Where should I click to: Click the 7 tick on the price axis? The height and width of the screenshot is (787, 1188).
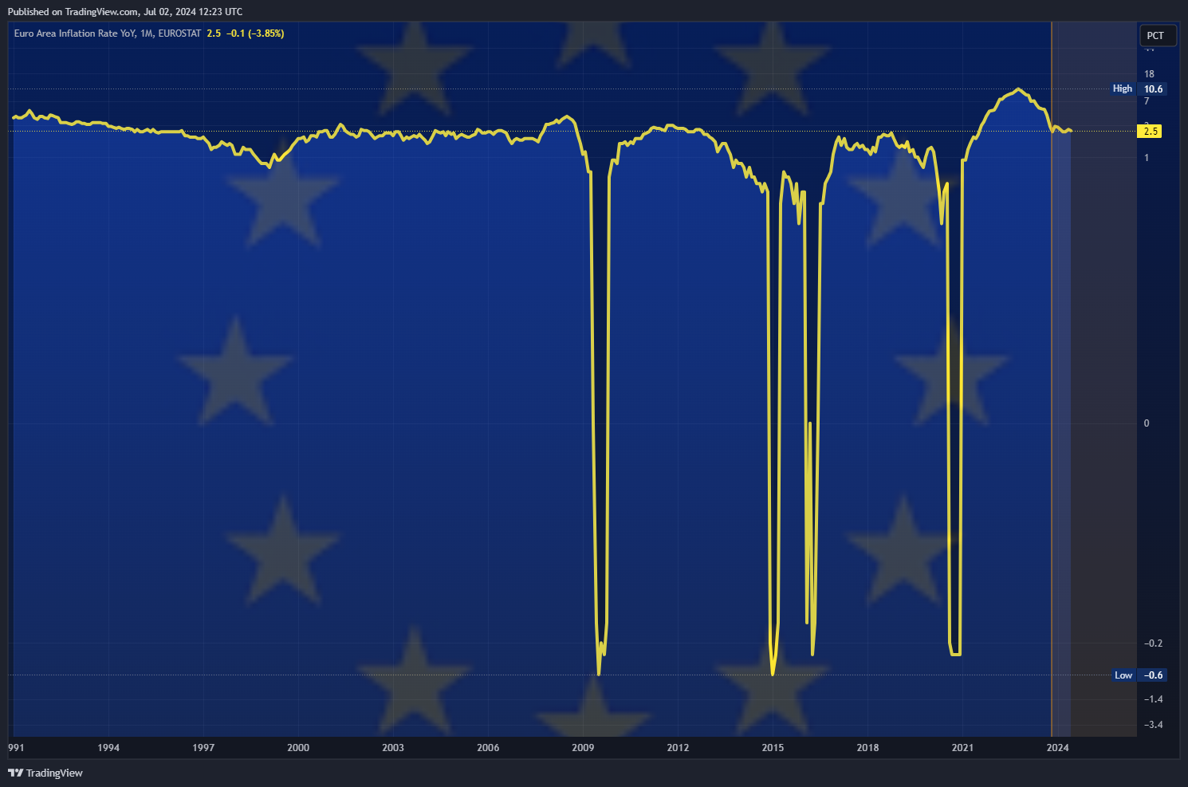pos(1147,101)
